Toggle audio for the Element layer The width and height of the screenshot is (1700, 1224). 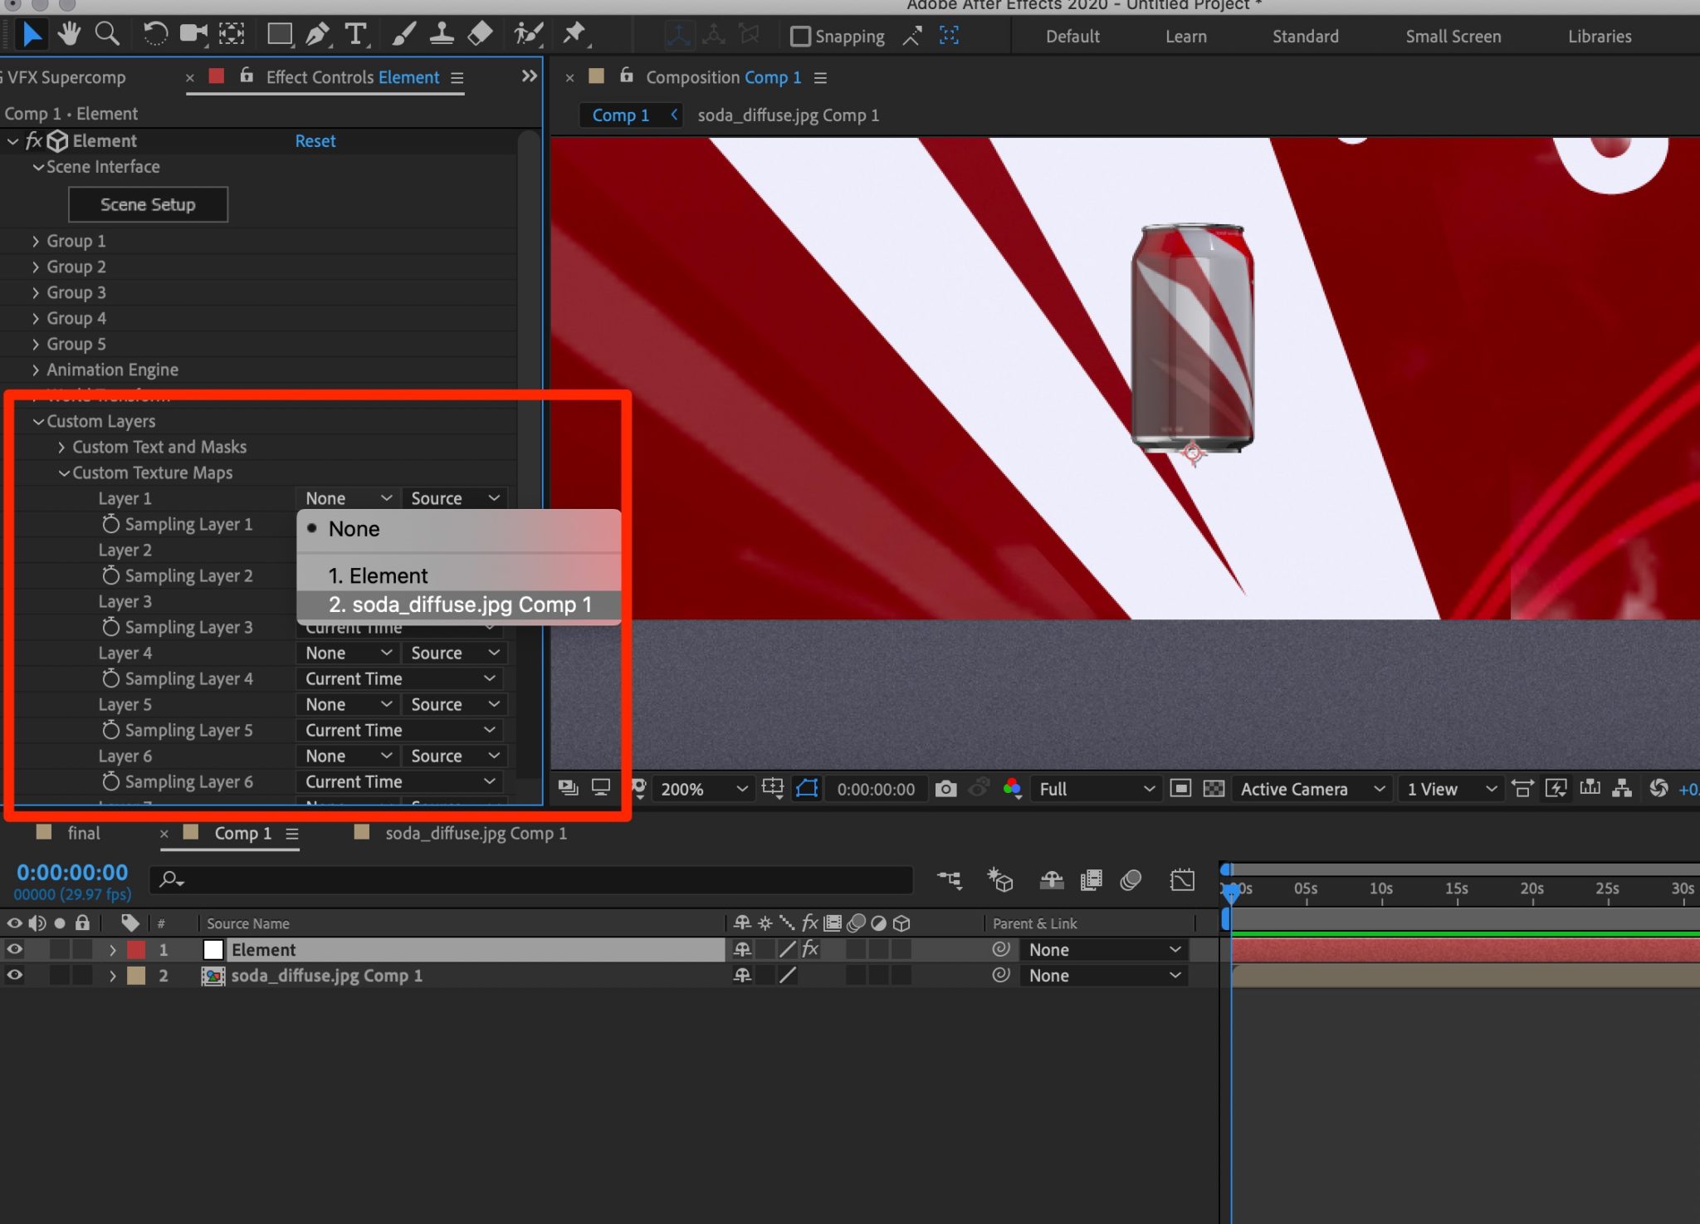click(37, 949)
